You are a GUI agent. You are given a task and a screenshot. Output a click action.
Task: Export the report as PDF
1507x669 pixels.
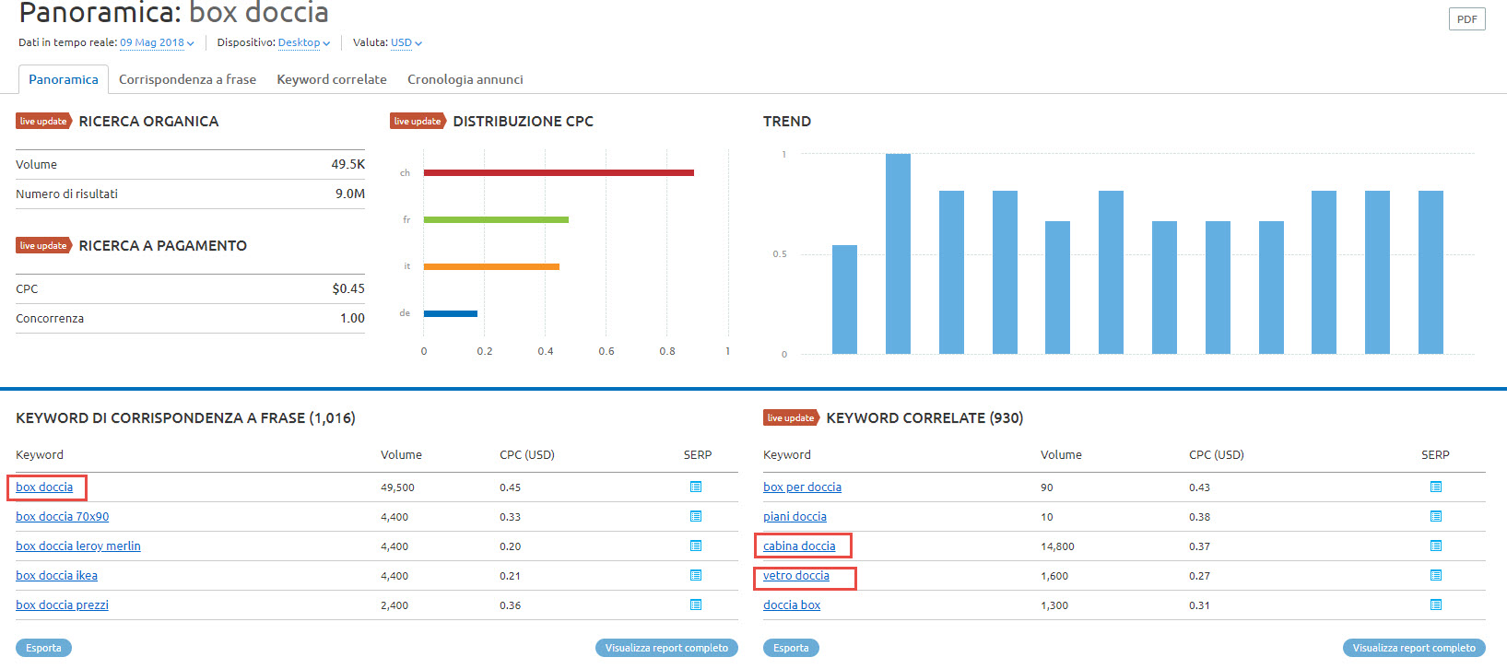[1466, 19]
